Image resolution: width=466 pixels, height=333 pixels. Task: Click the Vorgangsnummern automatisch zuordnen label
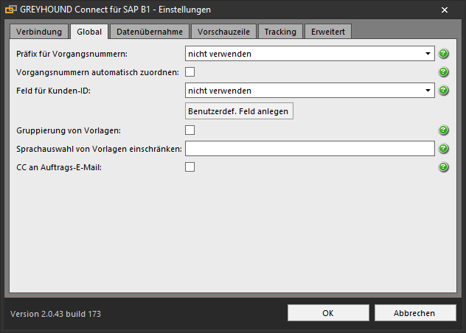click(98, 72)
